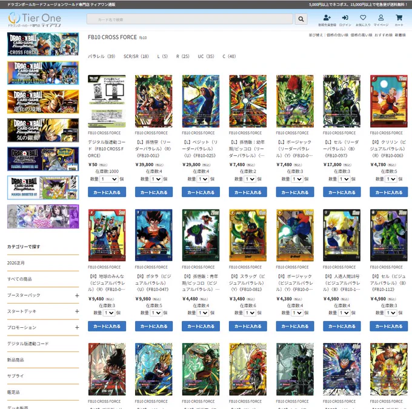Open 孫悟飯：幼年期/ピッコロ leader title link
Image resolution: width=412 pixels, height=409 pixels.
click(248, 149)
